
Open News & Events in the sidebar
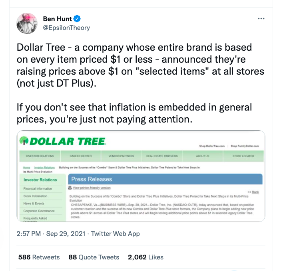click(34, 204)
